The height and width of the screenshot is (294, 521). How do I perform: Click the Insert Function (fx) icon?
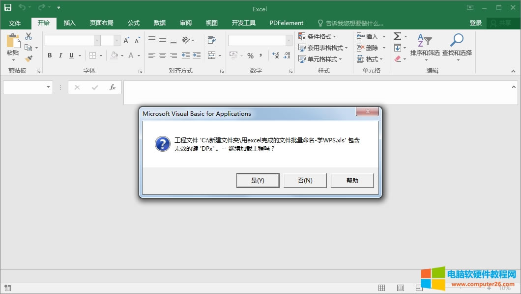[113, 87]
